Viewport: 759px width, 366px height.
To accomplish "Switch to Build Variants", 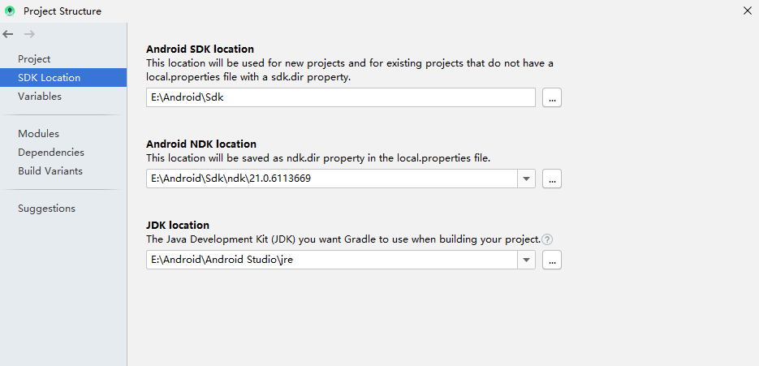I will pyautogui.click(x=50, y=171).
